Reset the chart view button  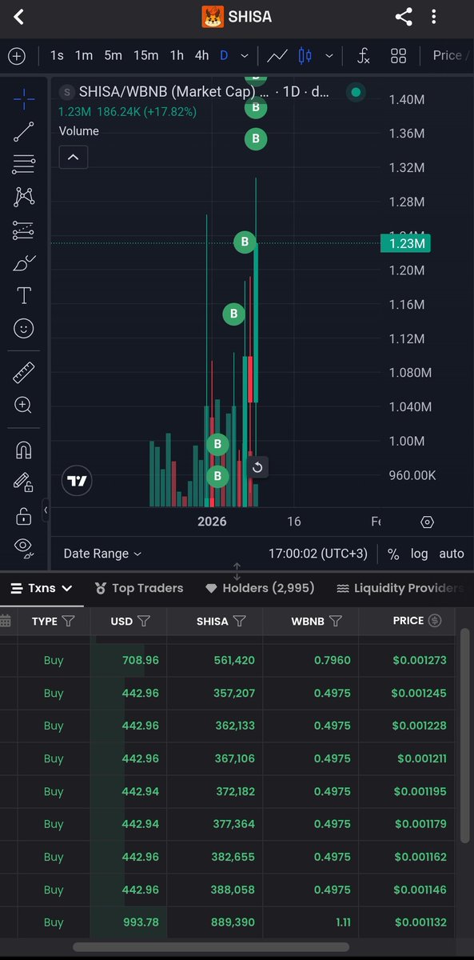click(257, 468)
